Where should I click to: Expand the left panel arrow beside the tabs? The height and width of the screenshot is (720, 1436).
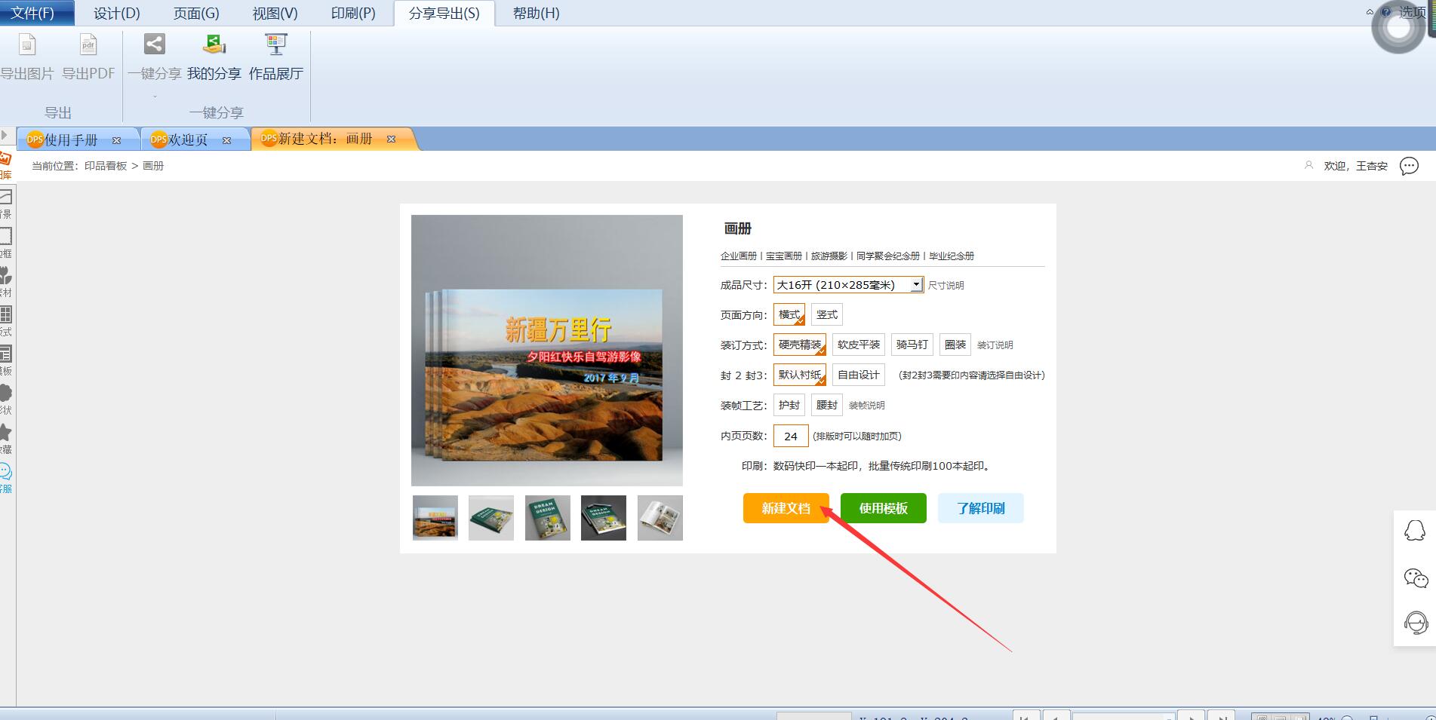tap(5, 136)
